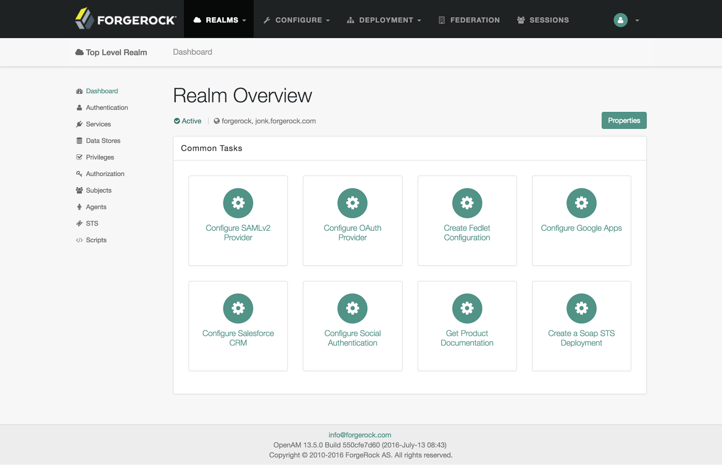Click the Services plug icon in sidebar
Viewport: 722px width, 465px height.
point(79,124)
